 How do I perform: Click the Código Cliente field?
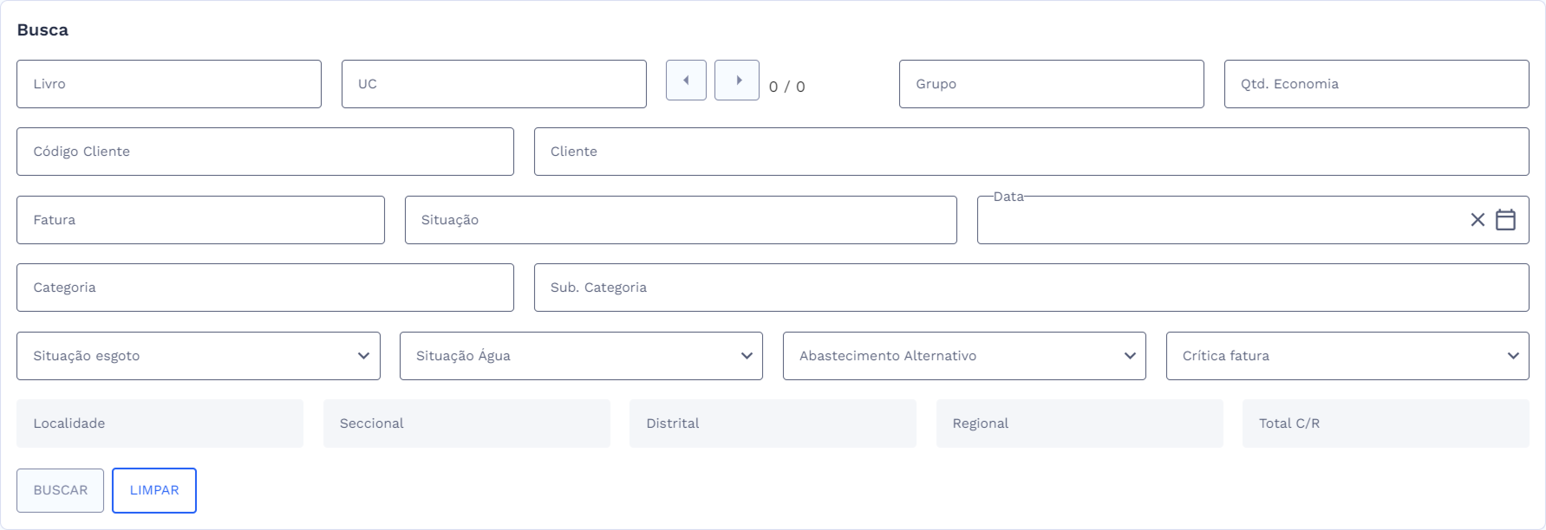click(264, 152)
